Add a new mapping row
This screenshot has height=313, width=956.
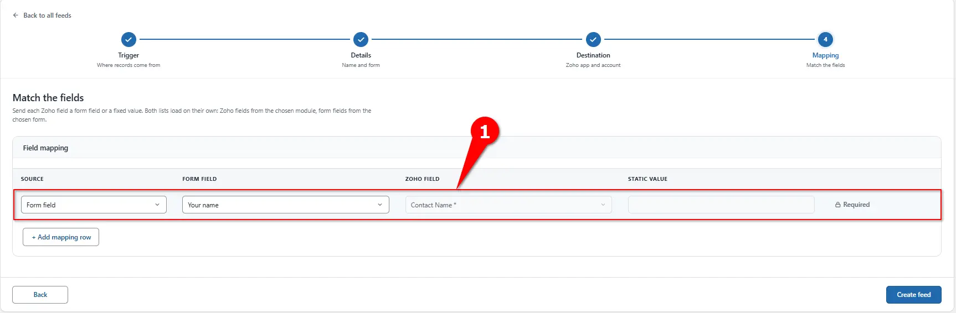tap(61, 237)
